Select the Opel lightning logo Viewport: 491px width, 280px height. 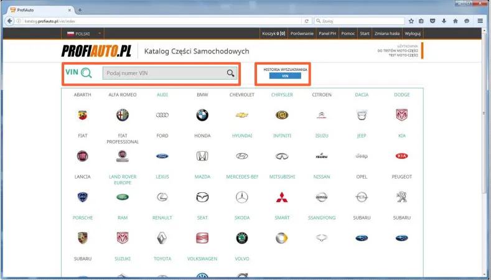(362, 197)
